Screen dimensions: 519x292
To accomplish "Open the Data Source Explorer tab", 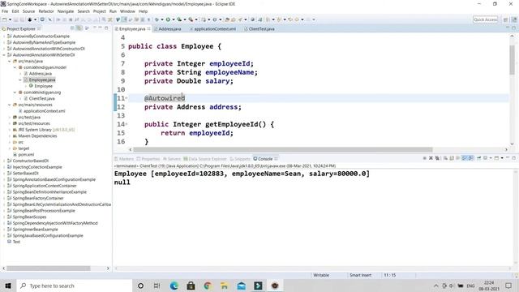I will point(205,159).
